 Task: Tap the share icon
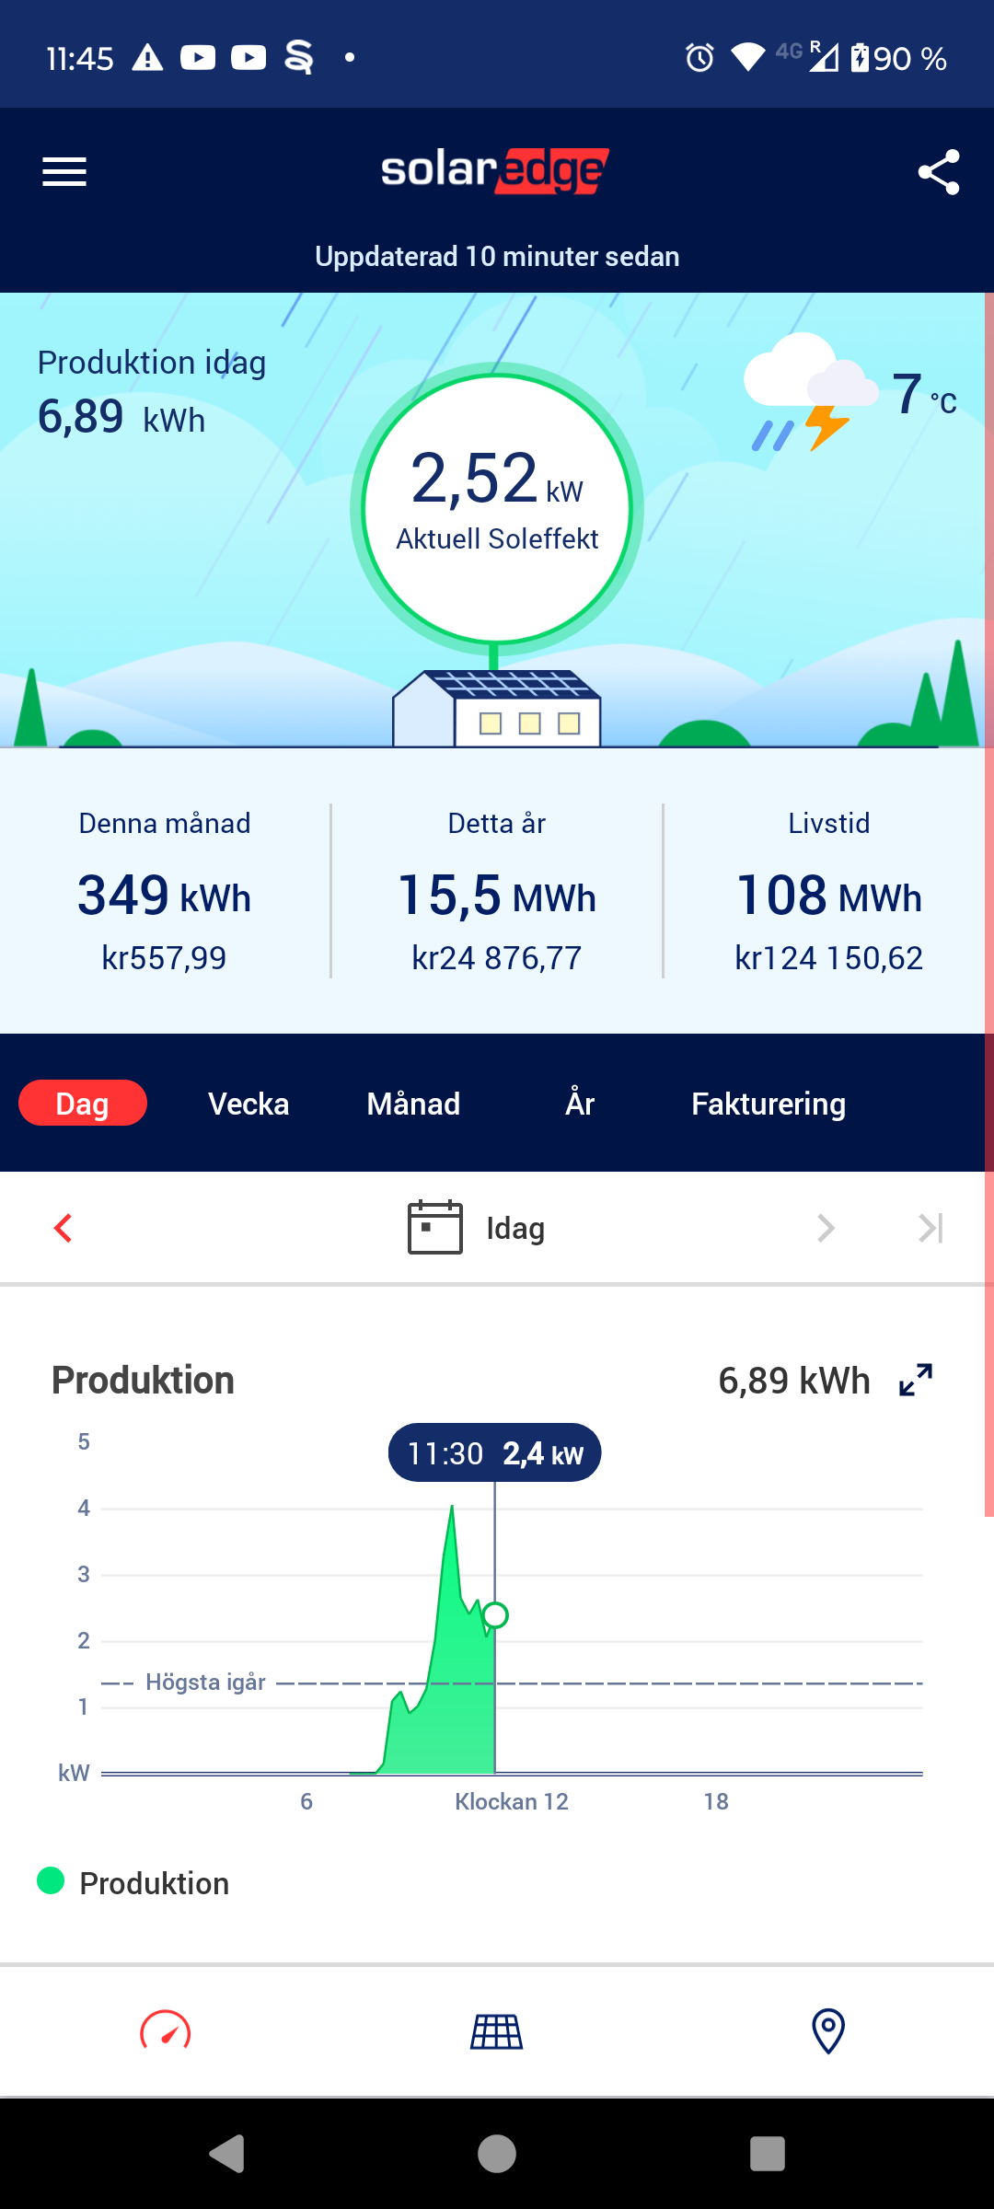click(938, 172)
